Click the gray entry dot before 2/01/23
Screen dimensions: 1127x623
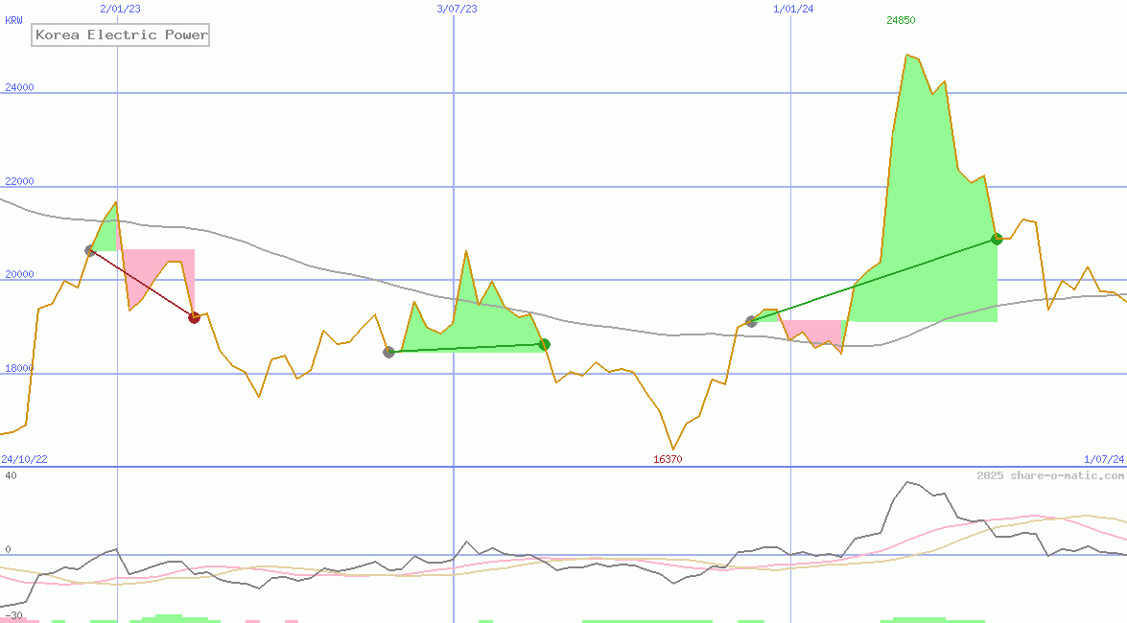point(90,250)
